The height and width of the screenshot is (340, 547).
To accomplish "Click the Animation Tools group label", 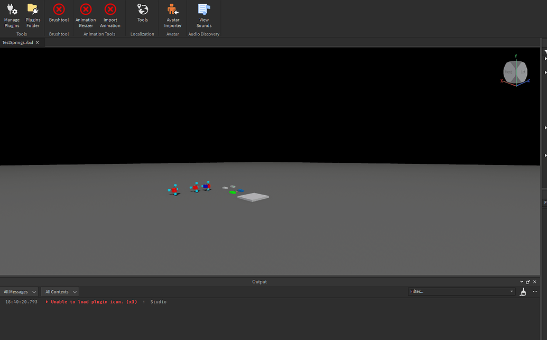I will coord(99,34).
